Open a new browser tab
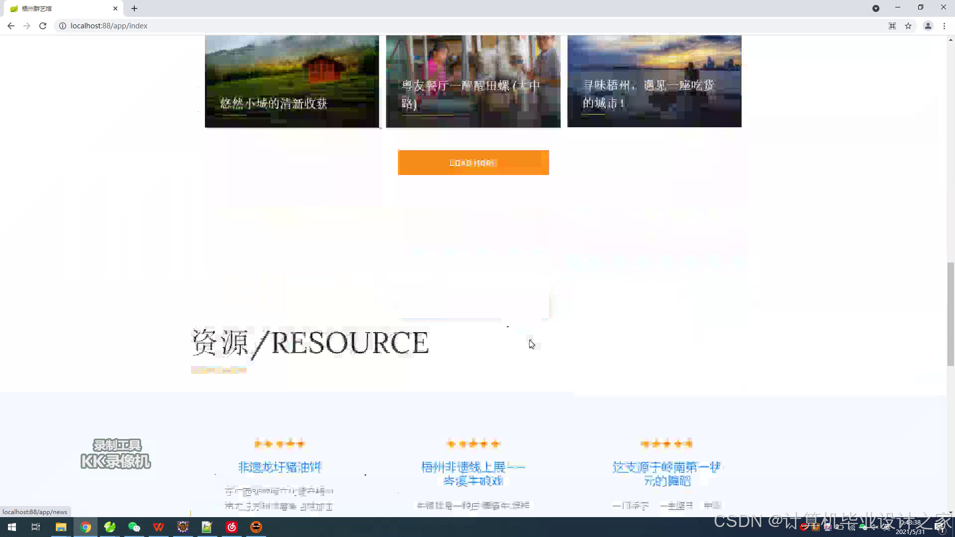This screenshot has width=955, height=537. point(134,8)
